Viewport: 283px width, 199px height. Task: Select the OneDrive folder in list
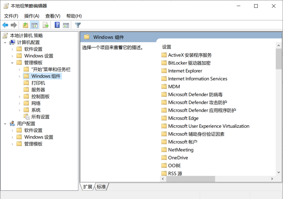point(178,158)
